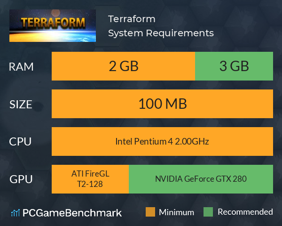
Task: Click the Terraform title text
Action: [132, 19]
